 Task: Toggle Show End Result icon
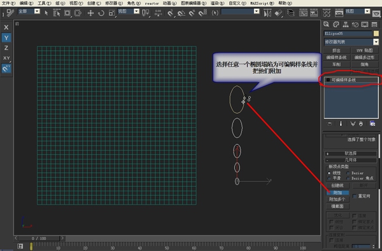341,124
